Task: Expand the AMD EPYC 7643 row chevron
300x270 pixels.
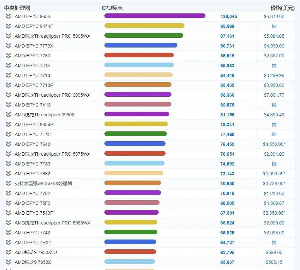Action: click(x=8, y=144)
